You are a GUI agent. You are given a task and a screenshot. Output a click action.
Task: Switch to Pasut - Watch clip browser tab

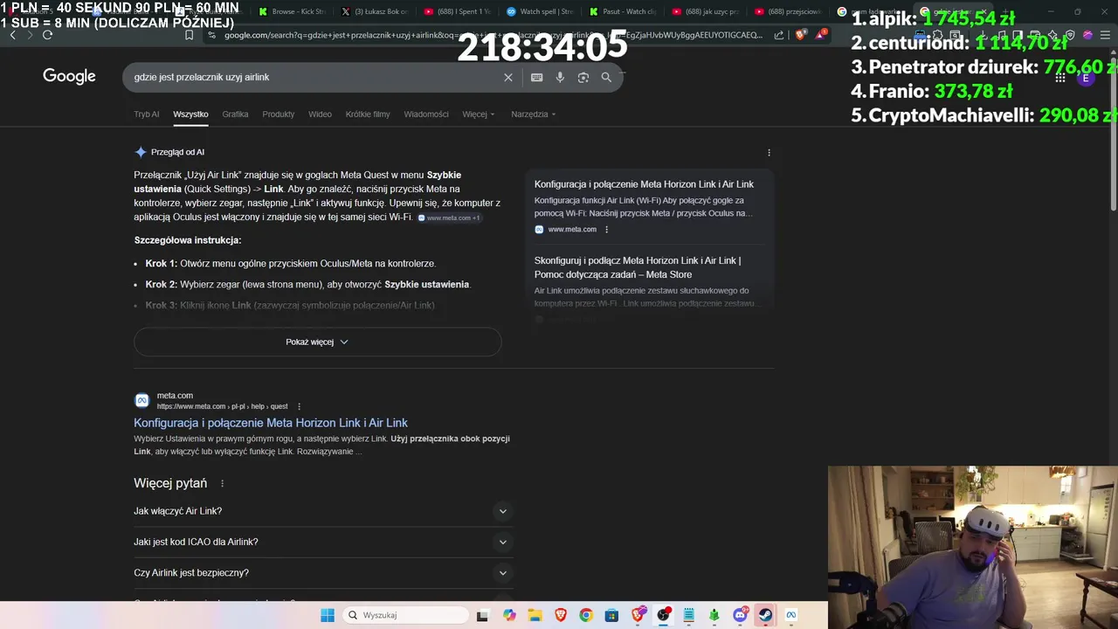(624, 11)
